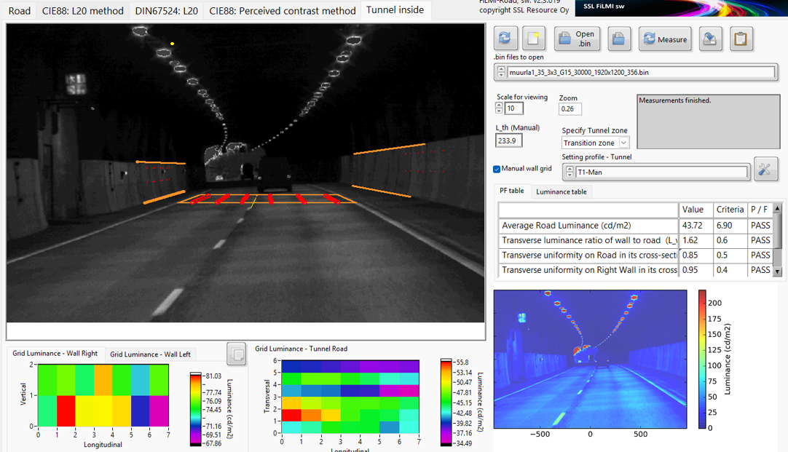This screenshot has height=452, width=788.
Task: Click the Scale for viewing input field
Action: (x=513, y=108)
